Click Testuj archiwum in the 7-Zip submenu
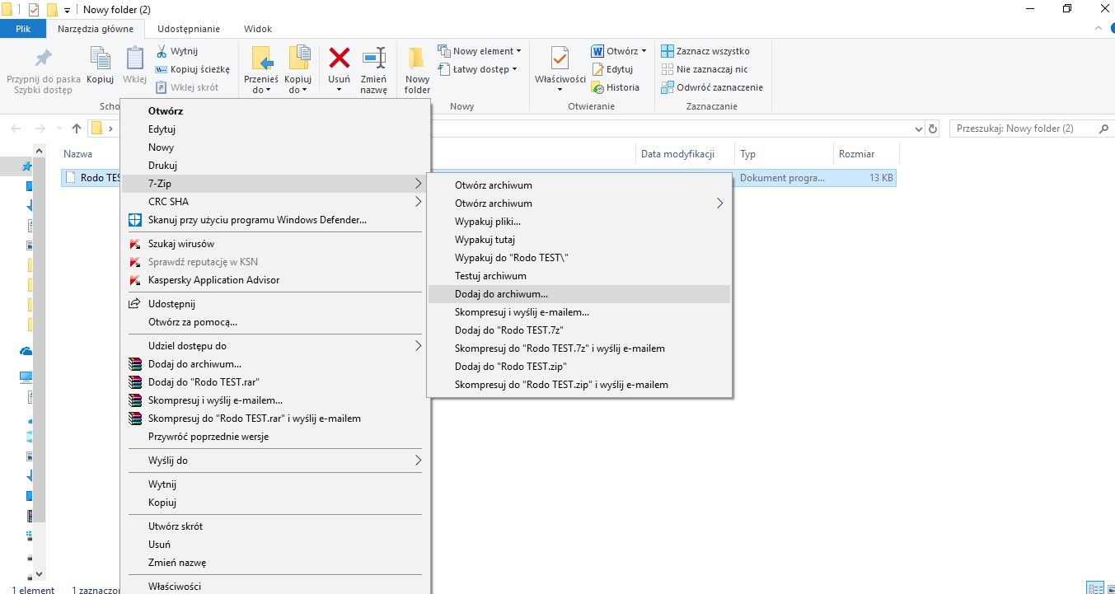The height and width of the screenshot is (594, 1115). [579, 276]
